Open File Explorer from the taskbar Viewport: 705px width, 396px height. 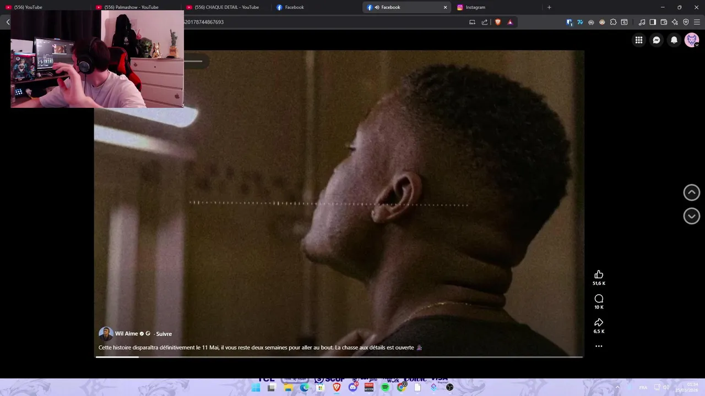[288, 387]
